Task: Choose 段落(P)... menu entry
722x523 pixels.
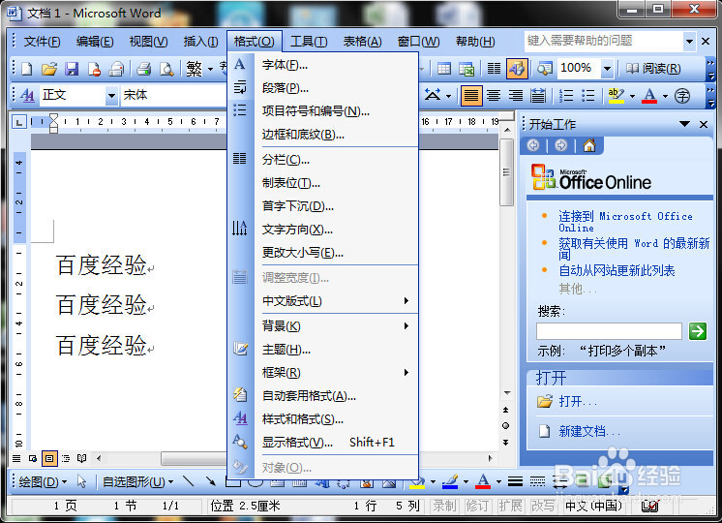Action: 336,88
